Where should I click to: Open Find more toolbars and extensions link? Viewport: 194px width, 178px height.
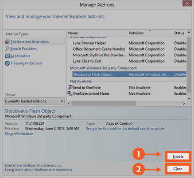coord(34,165)
